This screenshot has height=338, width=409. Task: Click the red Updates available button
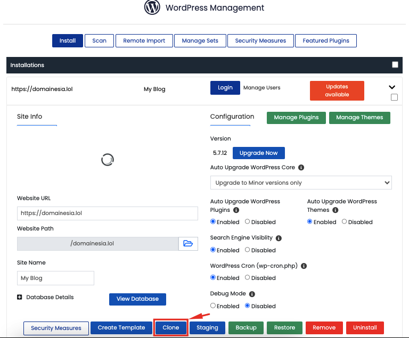pyautogui.click(x=337, y=90)
